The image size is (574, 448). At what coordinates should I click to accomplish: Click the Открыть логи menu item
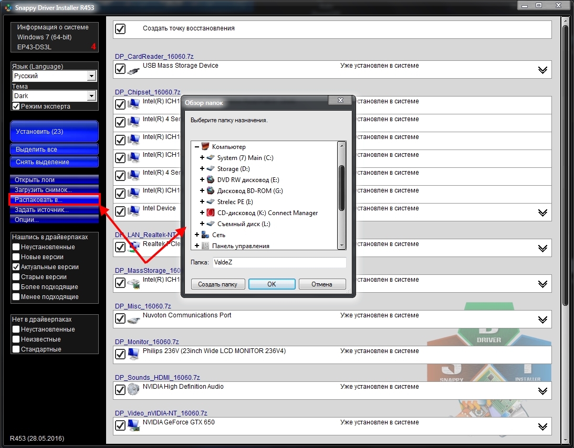(x=54, y=179)
